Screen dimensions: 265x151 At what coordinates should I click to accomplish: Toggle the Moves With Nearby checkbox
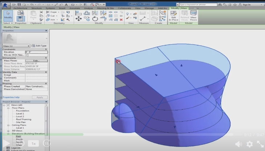point(27,55)
